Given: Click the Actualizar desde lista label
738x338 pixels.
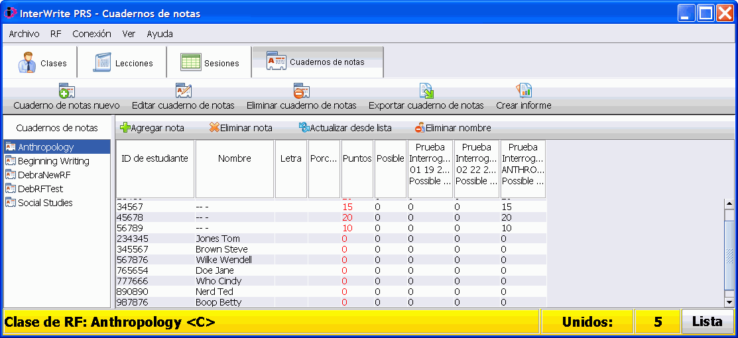Looking at the screenshot, I should tap(351, 128).
